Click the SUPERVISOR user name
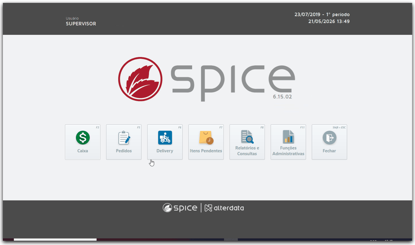Viewport: 415px width, 245px height. (81, 24)
